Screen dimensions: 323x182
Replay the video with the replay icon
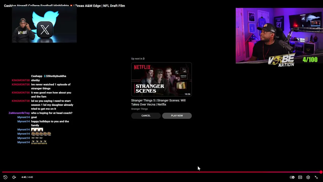[x=5, y=177]
